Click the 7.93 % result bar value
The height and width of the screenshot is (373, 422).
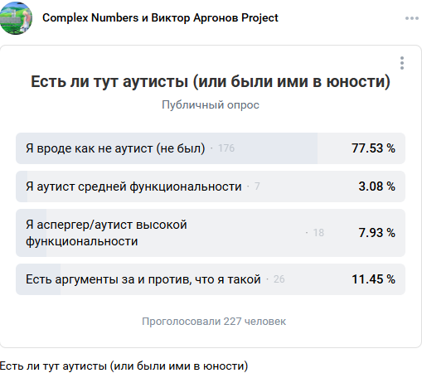point(377,233)
